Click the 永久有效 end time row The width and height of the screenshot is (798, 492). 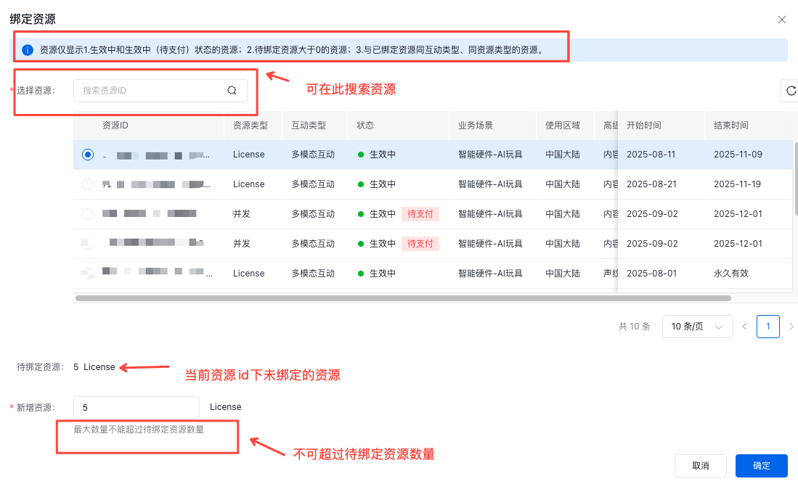pos(730,274)
